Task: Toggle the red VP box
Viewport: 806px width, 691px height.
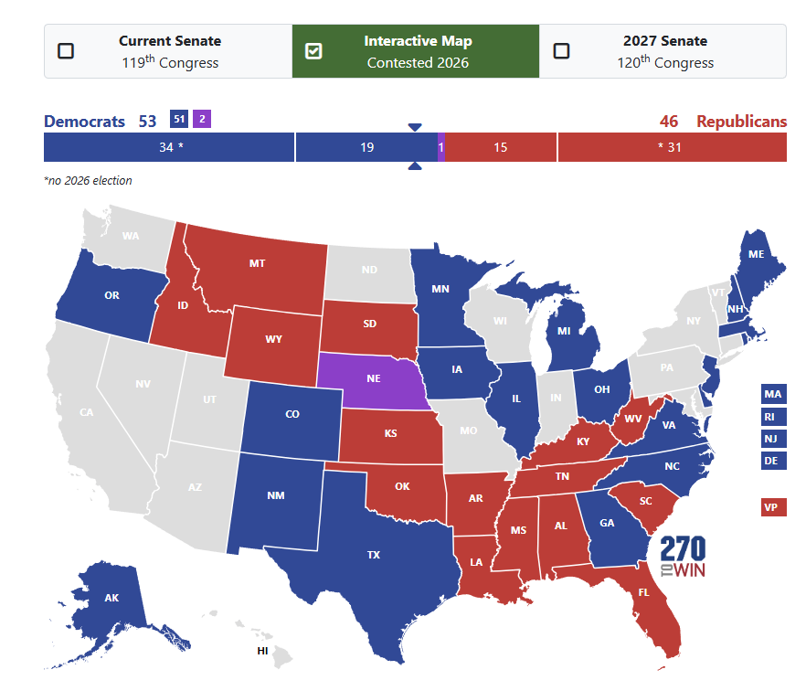Action: point(773,507)
